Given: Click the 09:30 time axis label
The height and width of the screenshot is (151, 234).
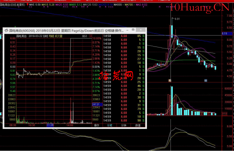Looking at the screenshot, I should coord(13,125).
